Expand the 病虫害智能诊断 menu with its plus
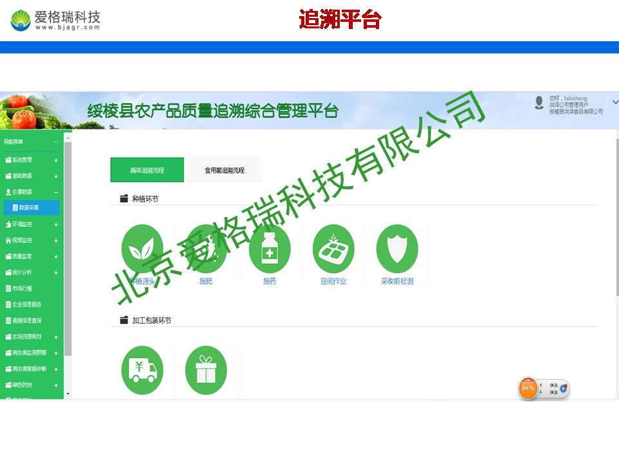The image size is (619, 464). coord(56,369)
